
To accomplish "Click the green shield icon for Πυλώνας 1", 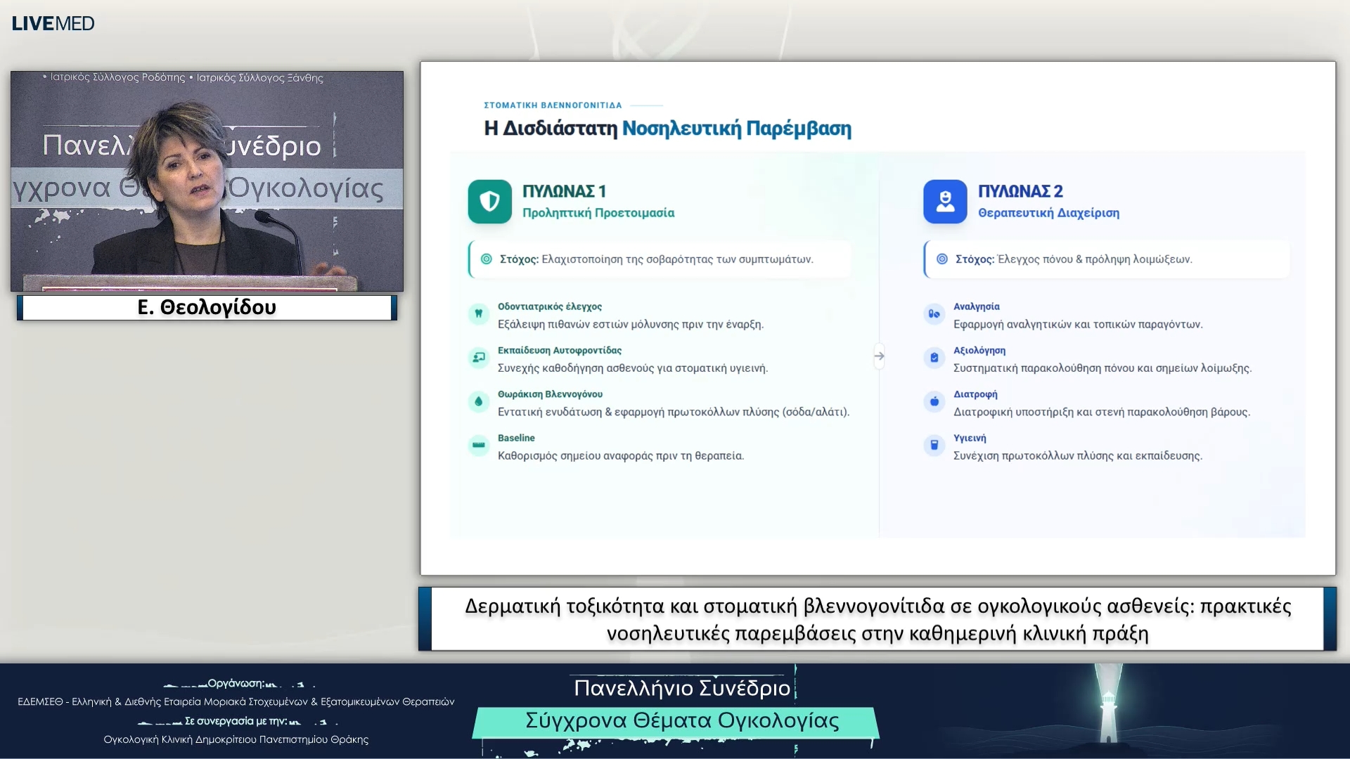I will pos(489,202).
